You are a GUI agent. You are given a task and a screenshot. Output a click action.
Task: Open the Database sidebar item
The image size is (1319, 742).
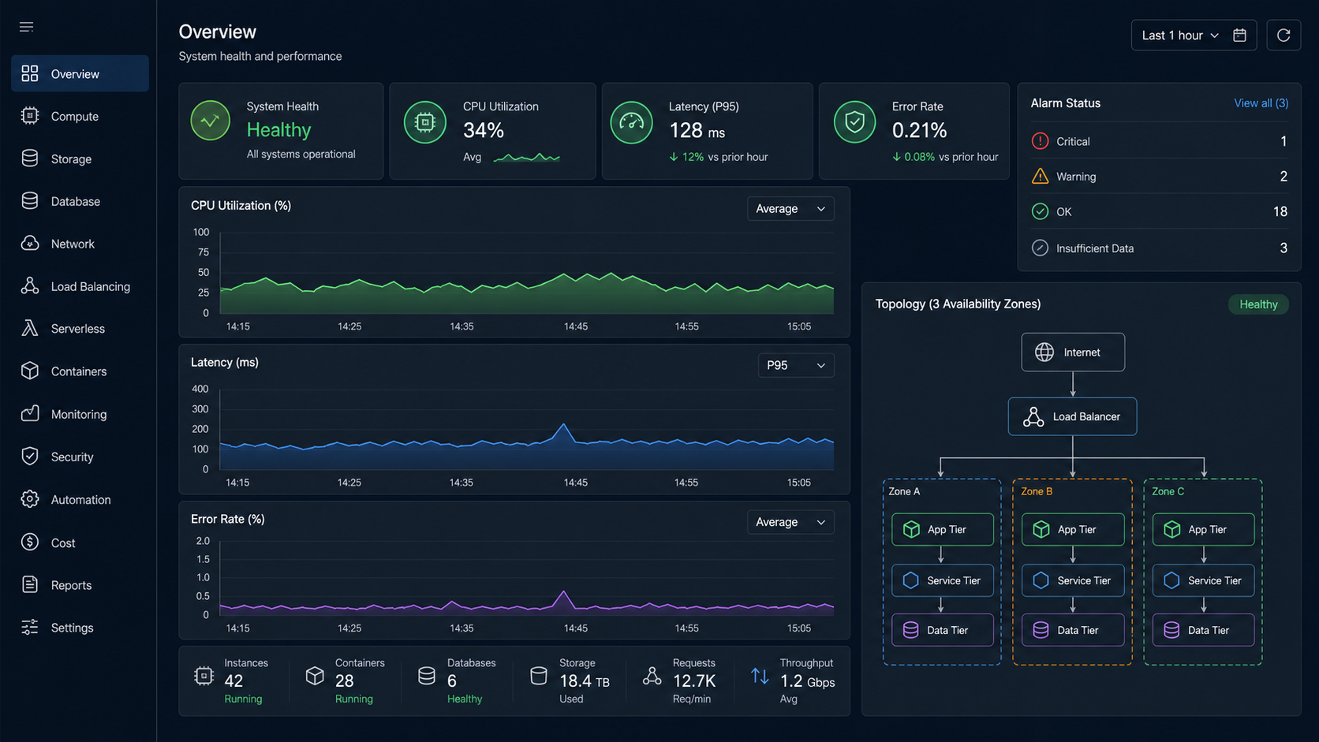pyautogui.click(x=80, y=201)
